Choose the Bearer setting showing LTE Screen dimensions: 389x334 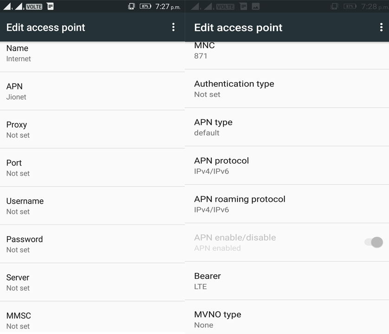pos(287,281)
